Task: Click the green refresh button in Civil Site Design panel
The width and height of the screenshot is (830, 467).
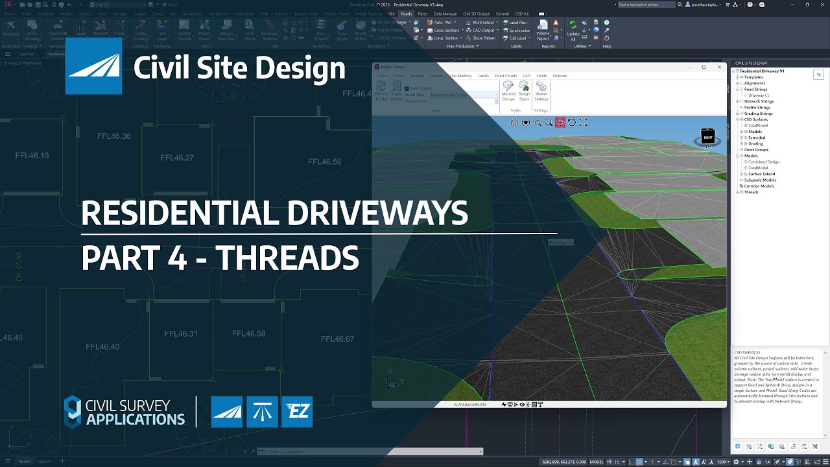Action: pos(819,75)
